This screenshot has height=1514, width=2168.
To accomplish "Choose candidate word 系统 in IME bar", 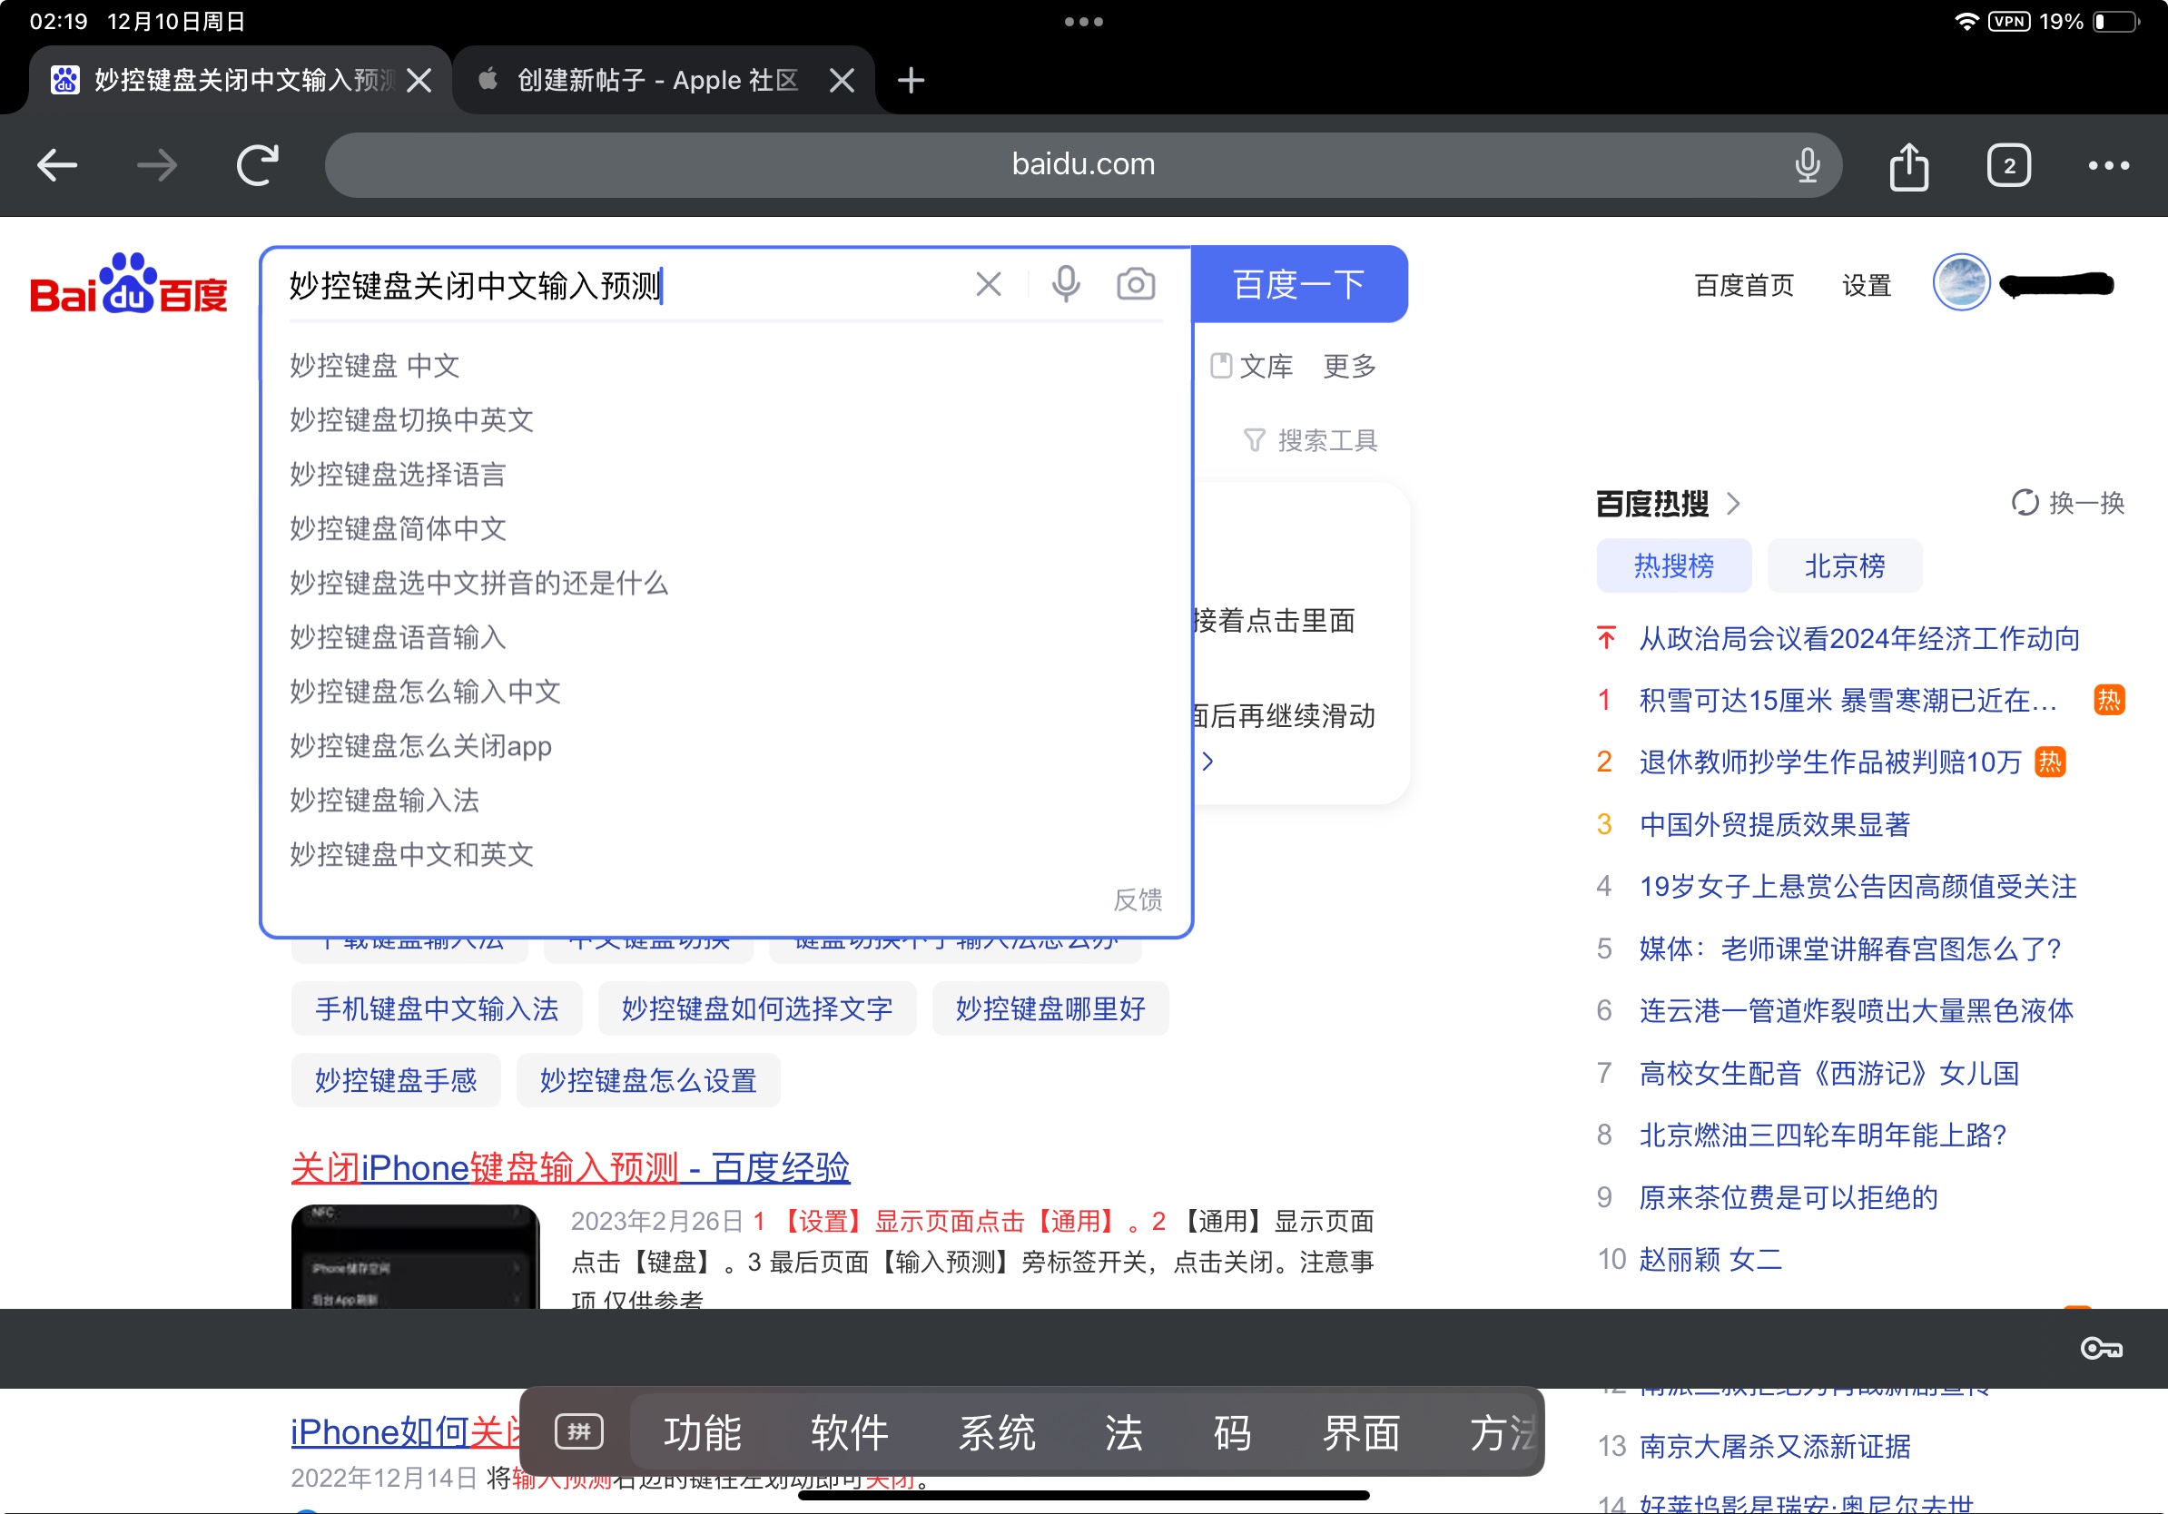I will [996, 1432].
